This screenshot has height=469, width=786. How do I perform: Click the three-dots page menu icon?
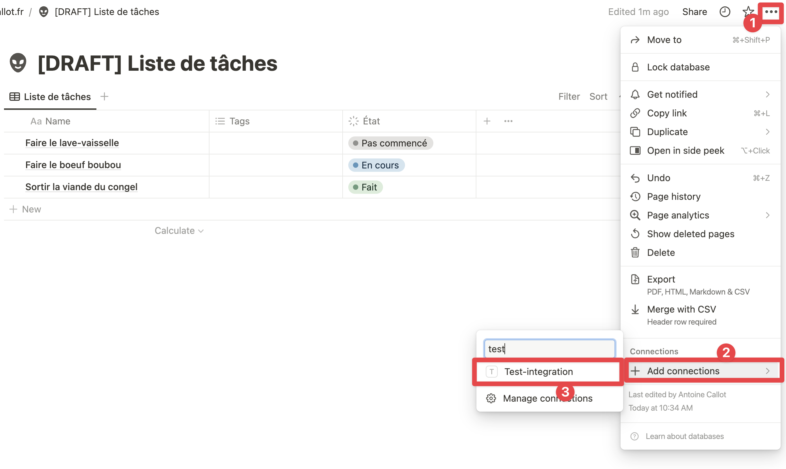click(x=771, y=12)
